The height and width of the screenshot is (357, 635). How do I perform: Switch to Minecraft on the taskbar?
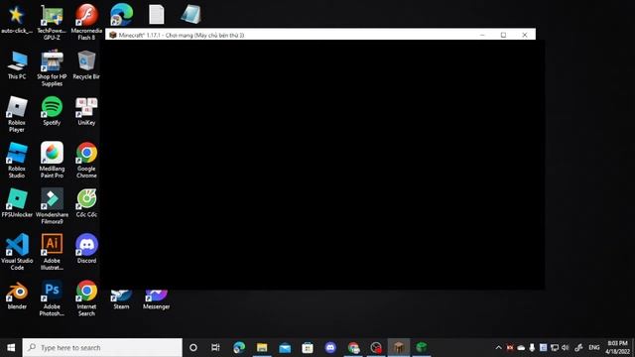[x=399, y=347]
